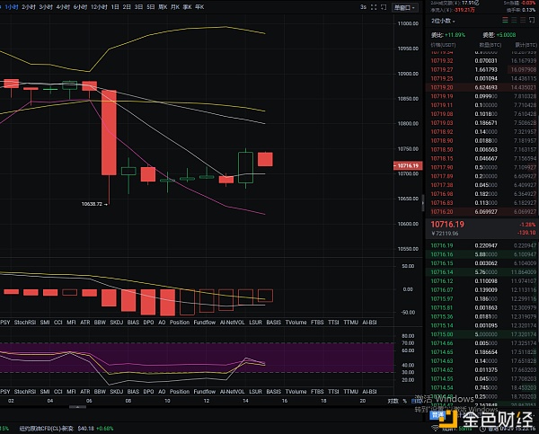Screen dimensions: 539x434
Task: Select AI-NetVOL in upper indicator bar
Action: point(232,323)
